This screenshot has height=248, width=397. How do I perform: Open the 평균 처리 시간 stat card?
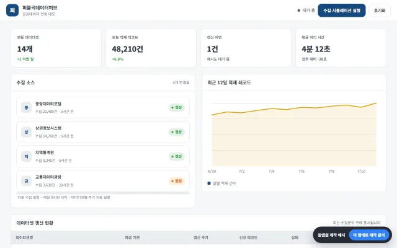341,48
